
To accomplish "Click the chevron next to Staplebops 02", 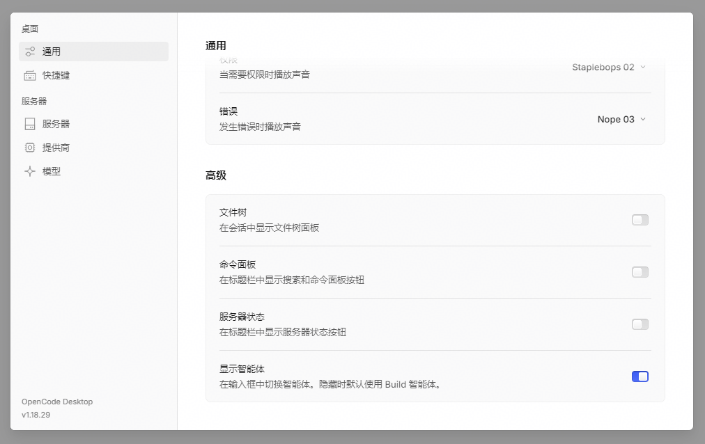I will [x=643, y=68].
